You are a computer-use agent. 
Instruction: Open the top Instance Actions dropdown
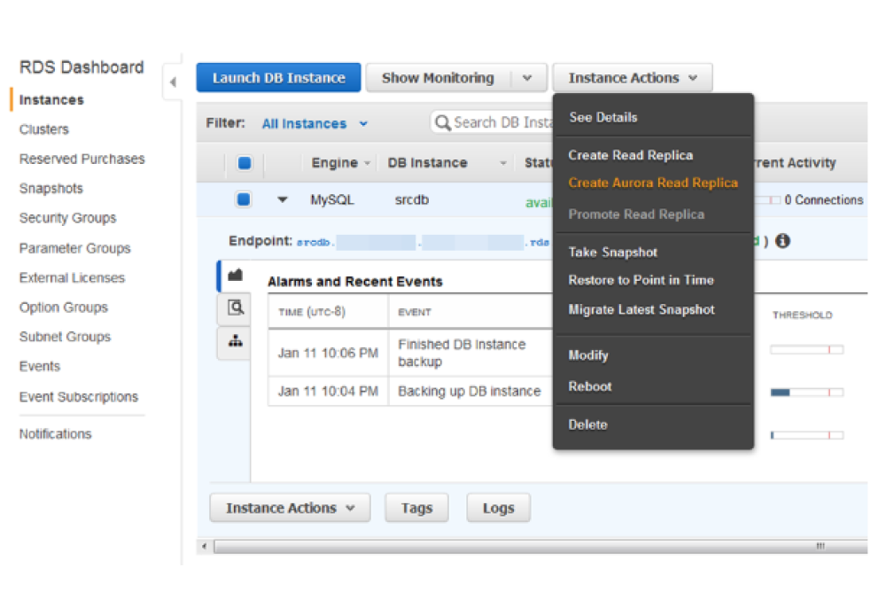click(633, 78)
